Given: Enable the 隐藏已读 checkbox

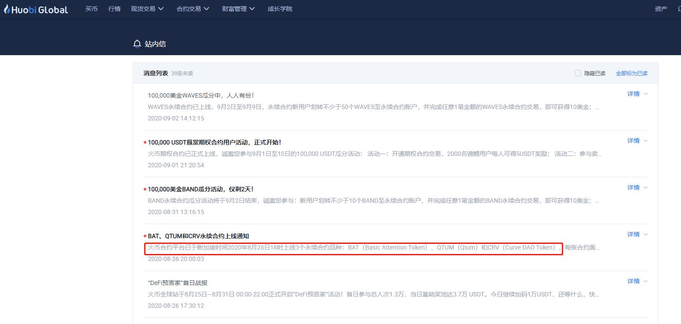Looking at the screenshot, I should pos(578,73).
